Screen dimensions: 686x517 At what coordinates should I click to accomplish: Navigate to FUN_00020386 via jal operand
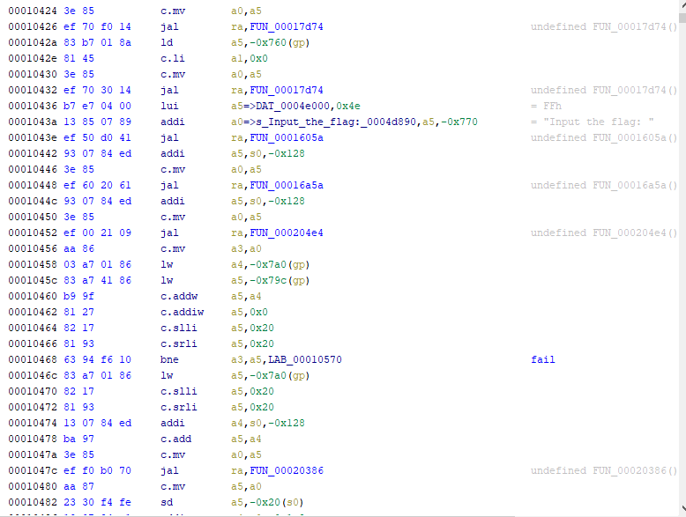[288, 470]
